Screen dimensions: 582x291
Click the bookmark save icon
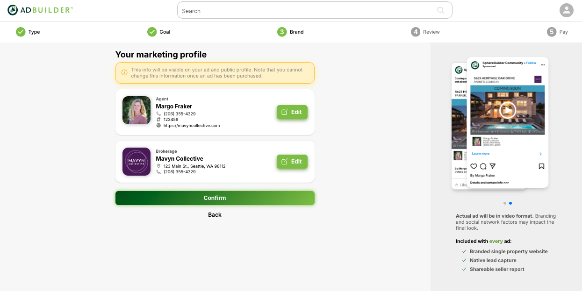tap(541, 166)
